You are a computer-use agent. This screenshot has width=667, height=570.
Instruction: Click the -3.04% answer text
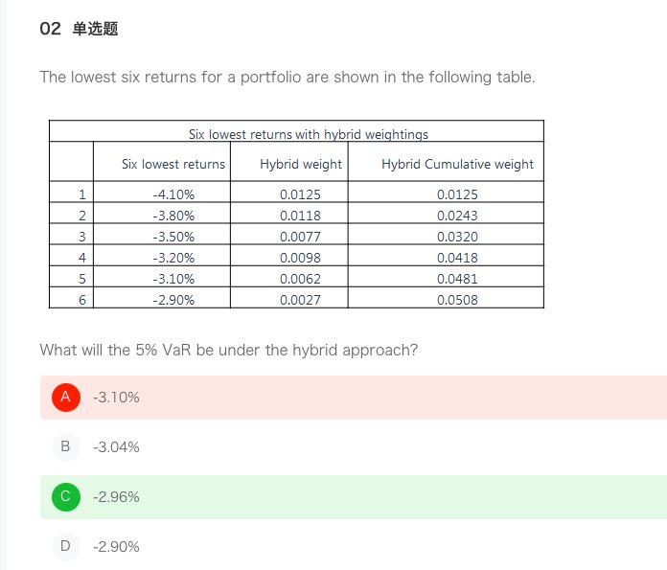[x=116, y=446]
